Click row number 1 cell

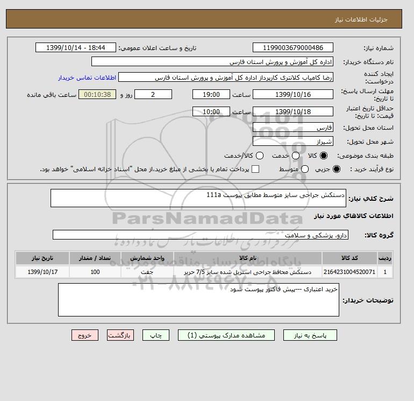tap(385, 272)
